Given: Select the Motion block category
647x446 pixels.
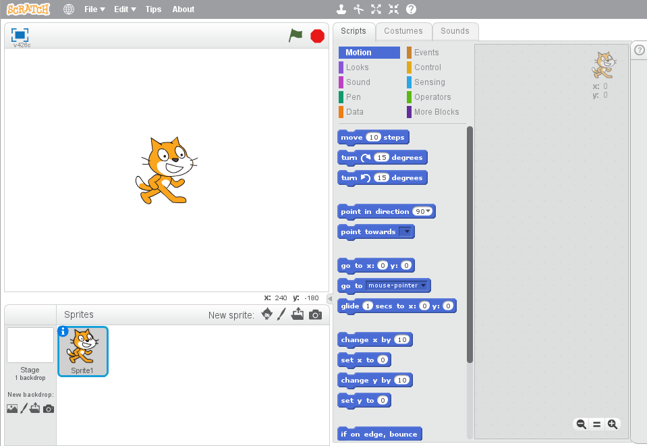Looking at the screenshot, I should pos(369,53).
